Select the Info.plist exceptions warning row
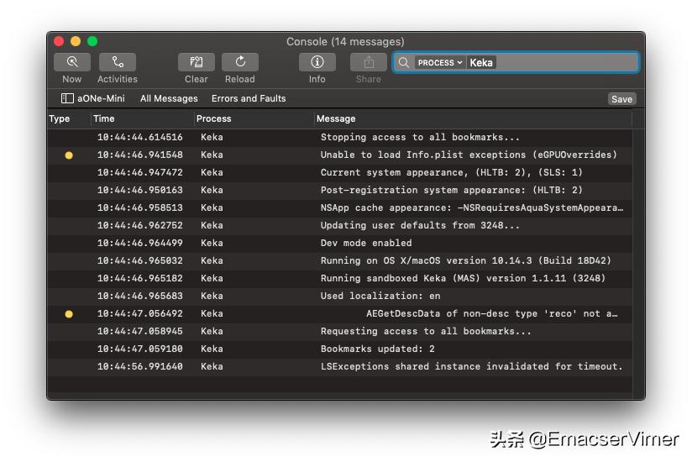This screenshot has width=692, height=462. (x=469, y=155)
